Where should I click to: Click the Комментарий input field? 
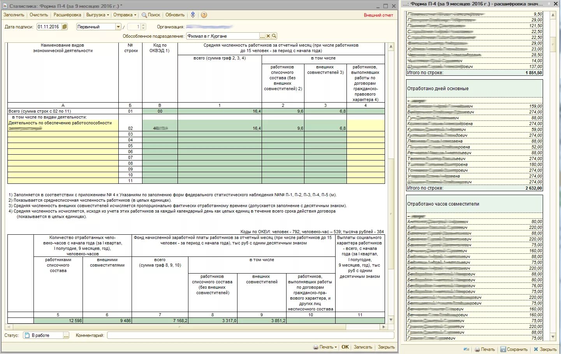click(251, 335)
